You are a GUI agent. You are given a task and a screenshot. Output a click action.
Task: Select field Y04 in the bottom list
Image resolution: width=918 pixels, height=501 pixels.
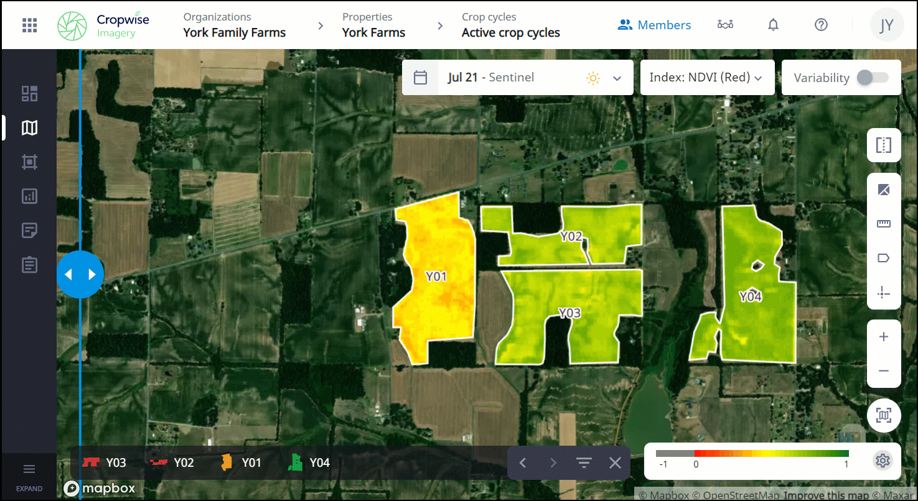309,462
